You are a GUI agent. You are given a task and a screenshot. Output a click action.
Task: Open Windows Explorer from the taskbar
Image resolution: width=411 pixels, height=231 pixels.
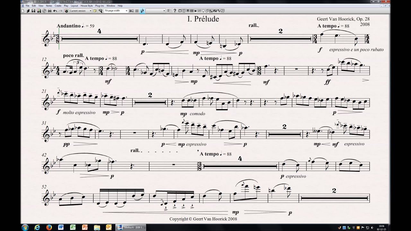pyautogui.click(x=97, y=227)
